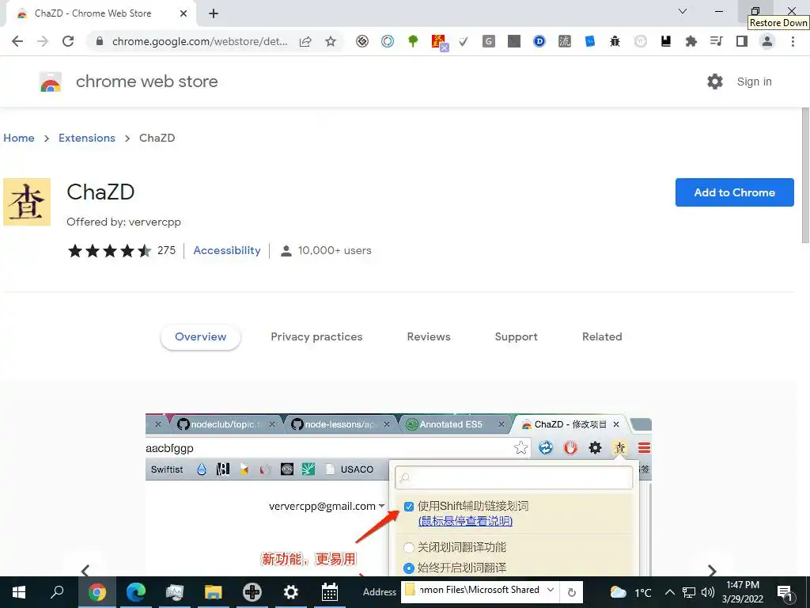The height and width of the screenshot is (608, 810).
Task: Open File Explorer from taskbar
Action: click(x=213, y=592)
